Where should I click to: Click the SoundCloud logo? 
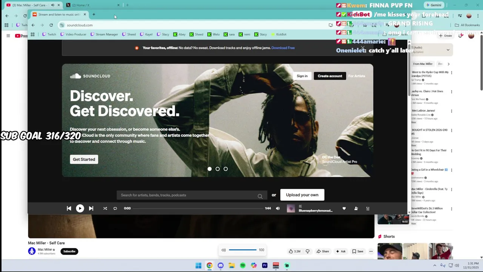90,76
